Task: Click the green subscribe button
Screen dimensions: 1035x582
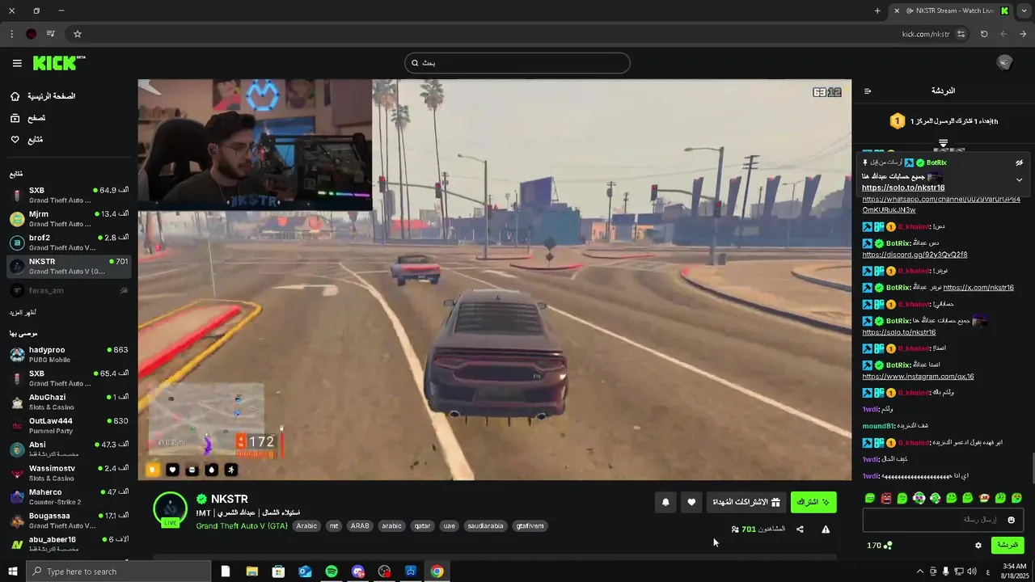Action: pos(813,502)
